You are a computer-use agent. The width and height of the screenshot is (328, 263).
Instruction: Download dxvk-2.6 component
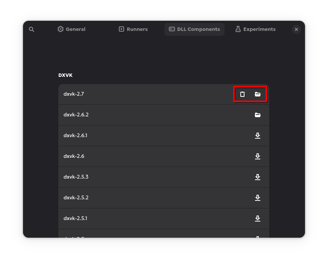point(258,156)
